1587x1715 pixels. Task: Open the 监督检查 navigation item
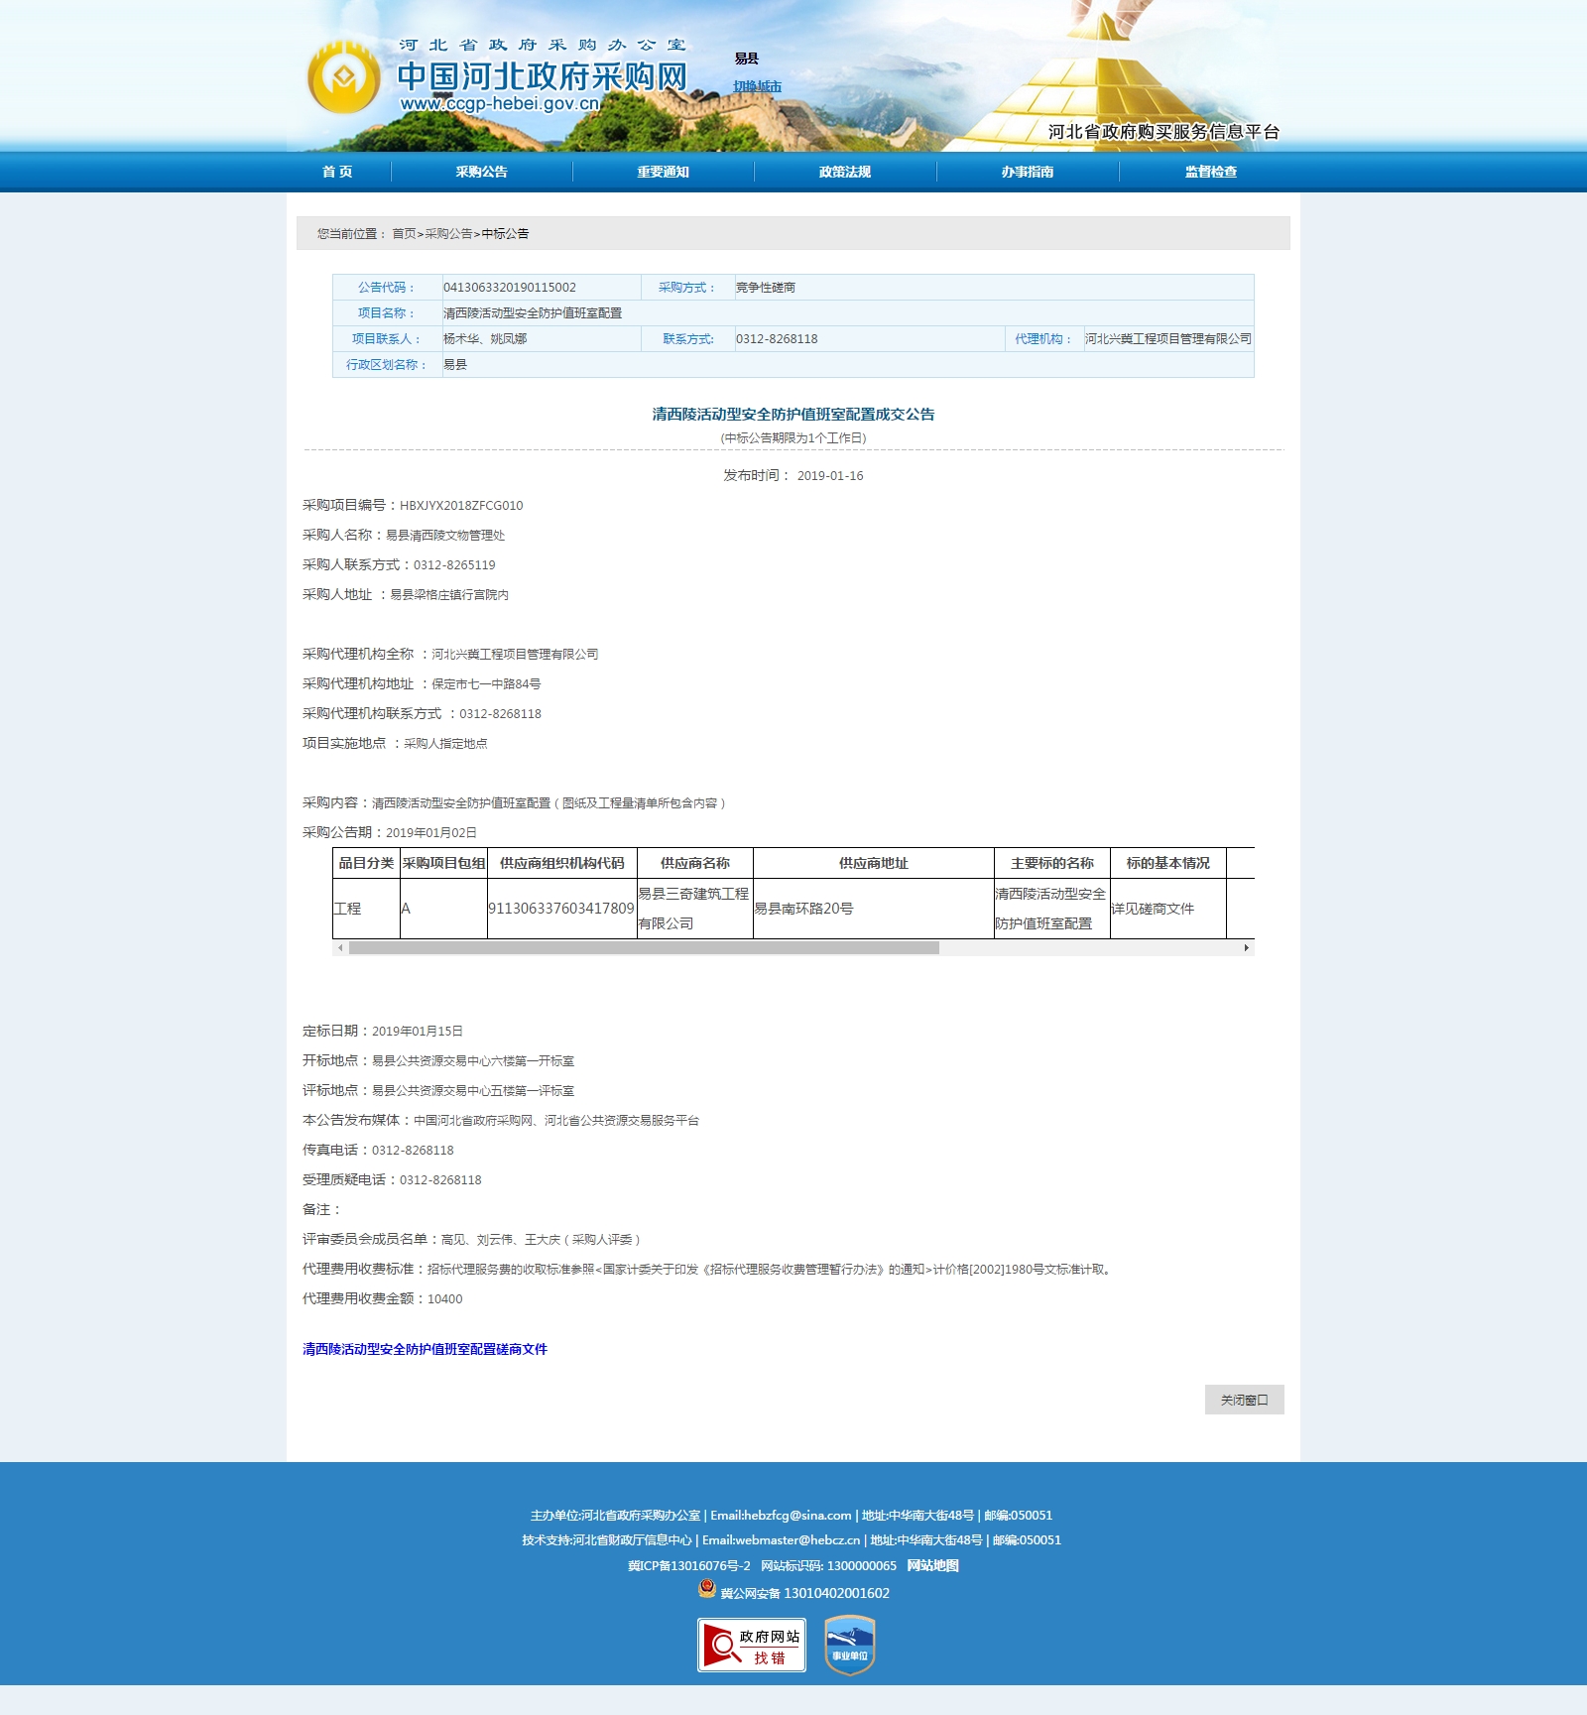pyautogui.click(x=1210, y=172)
